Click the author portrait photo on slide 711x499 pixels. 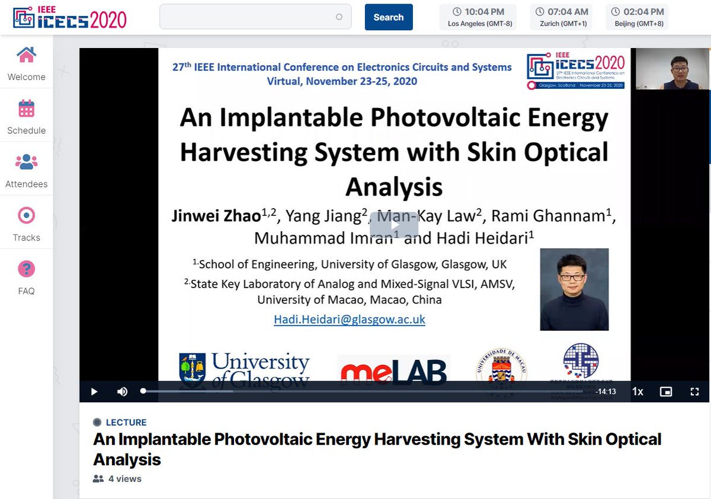(x=574, y=289)
